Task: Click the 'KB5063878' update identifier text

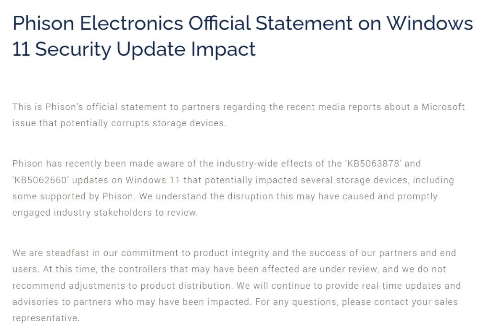Action: [373, 163]
